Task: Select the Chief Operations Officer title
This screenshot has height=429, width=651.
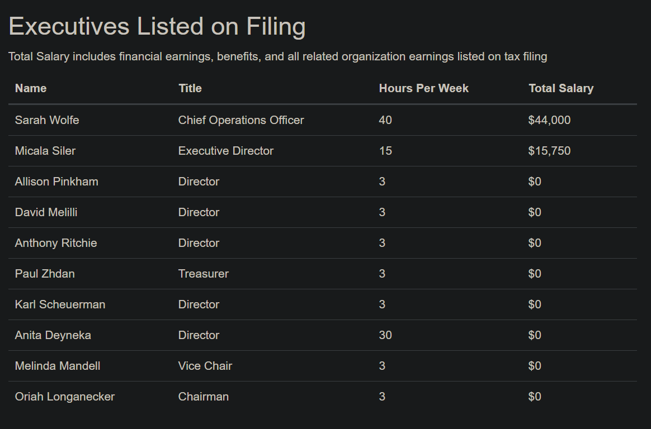Action: pos(241,120)
